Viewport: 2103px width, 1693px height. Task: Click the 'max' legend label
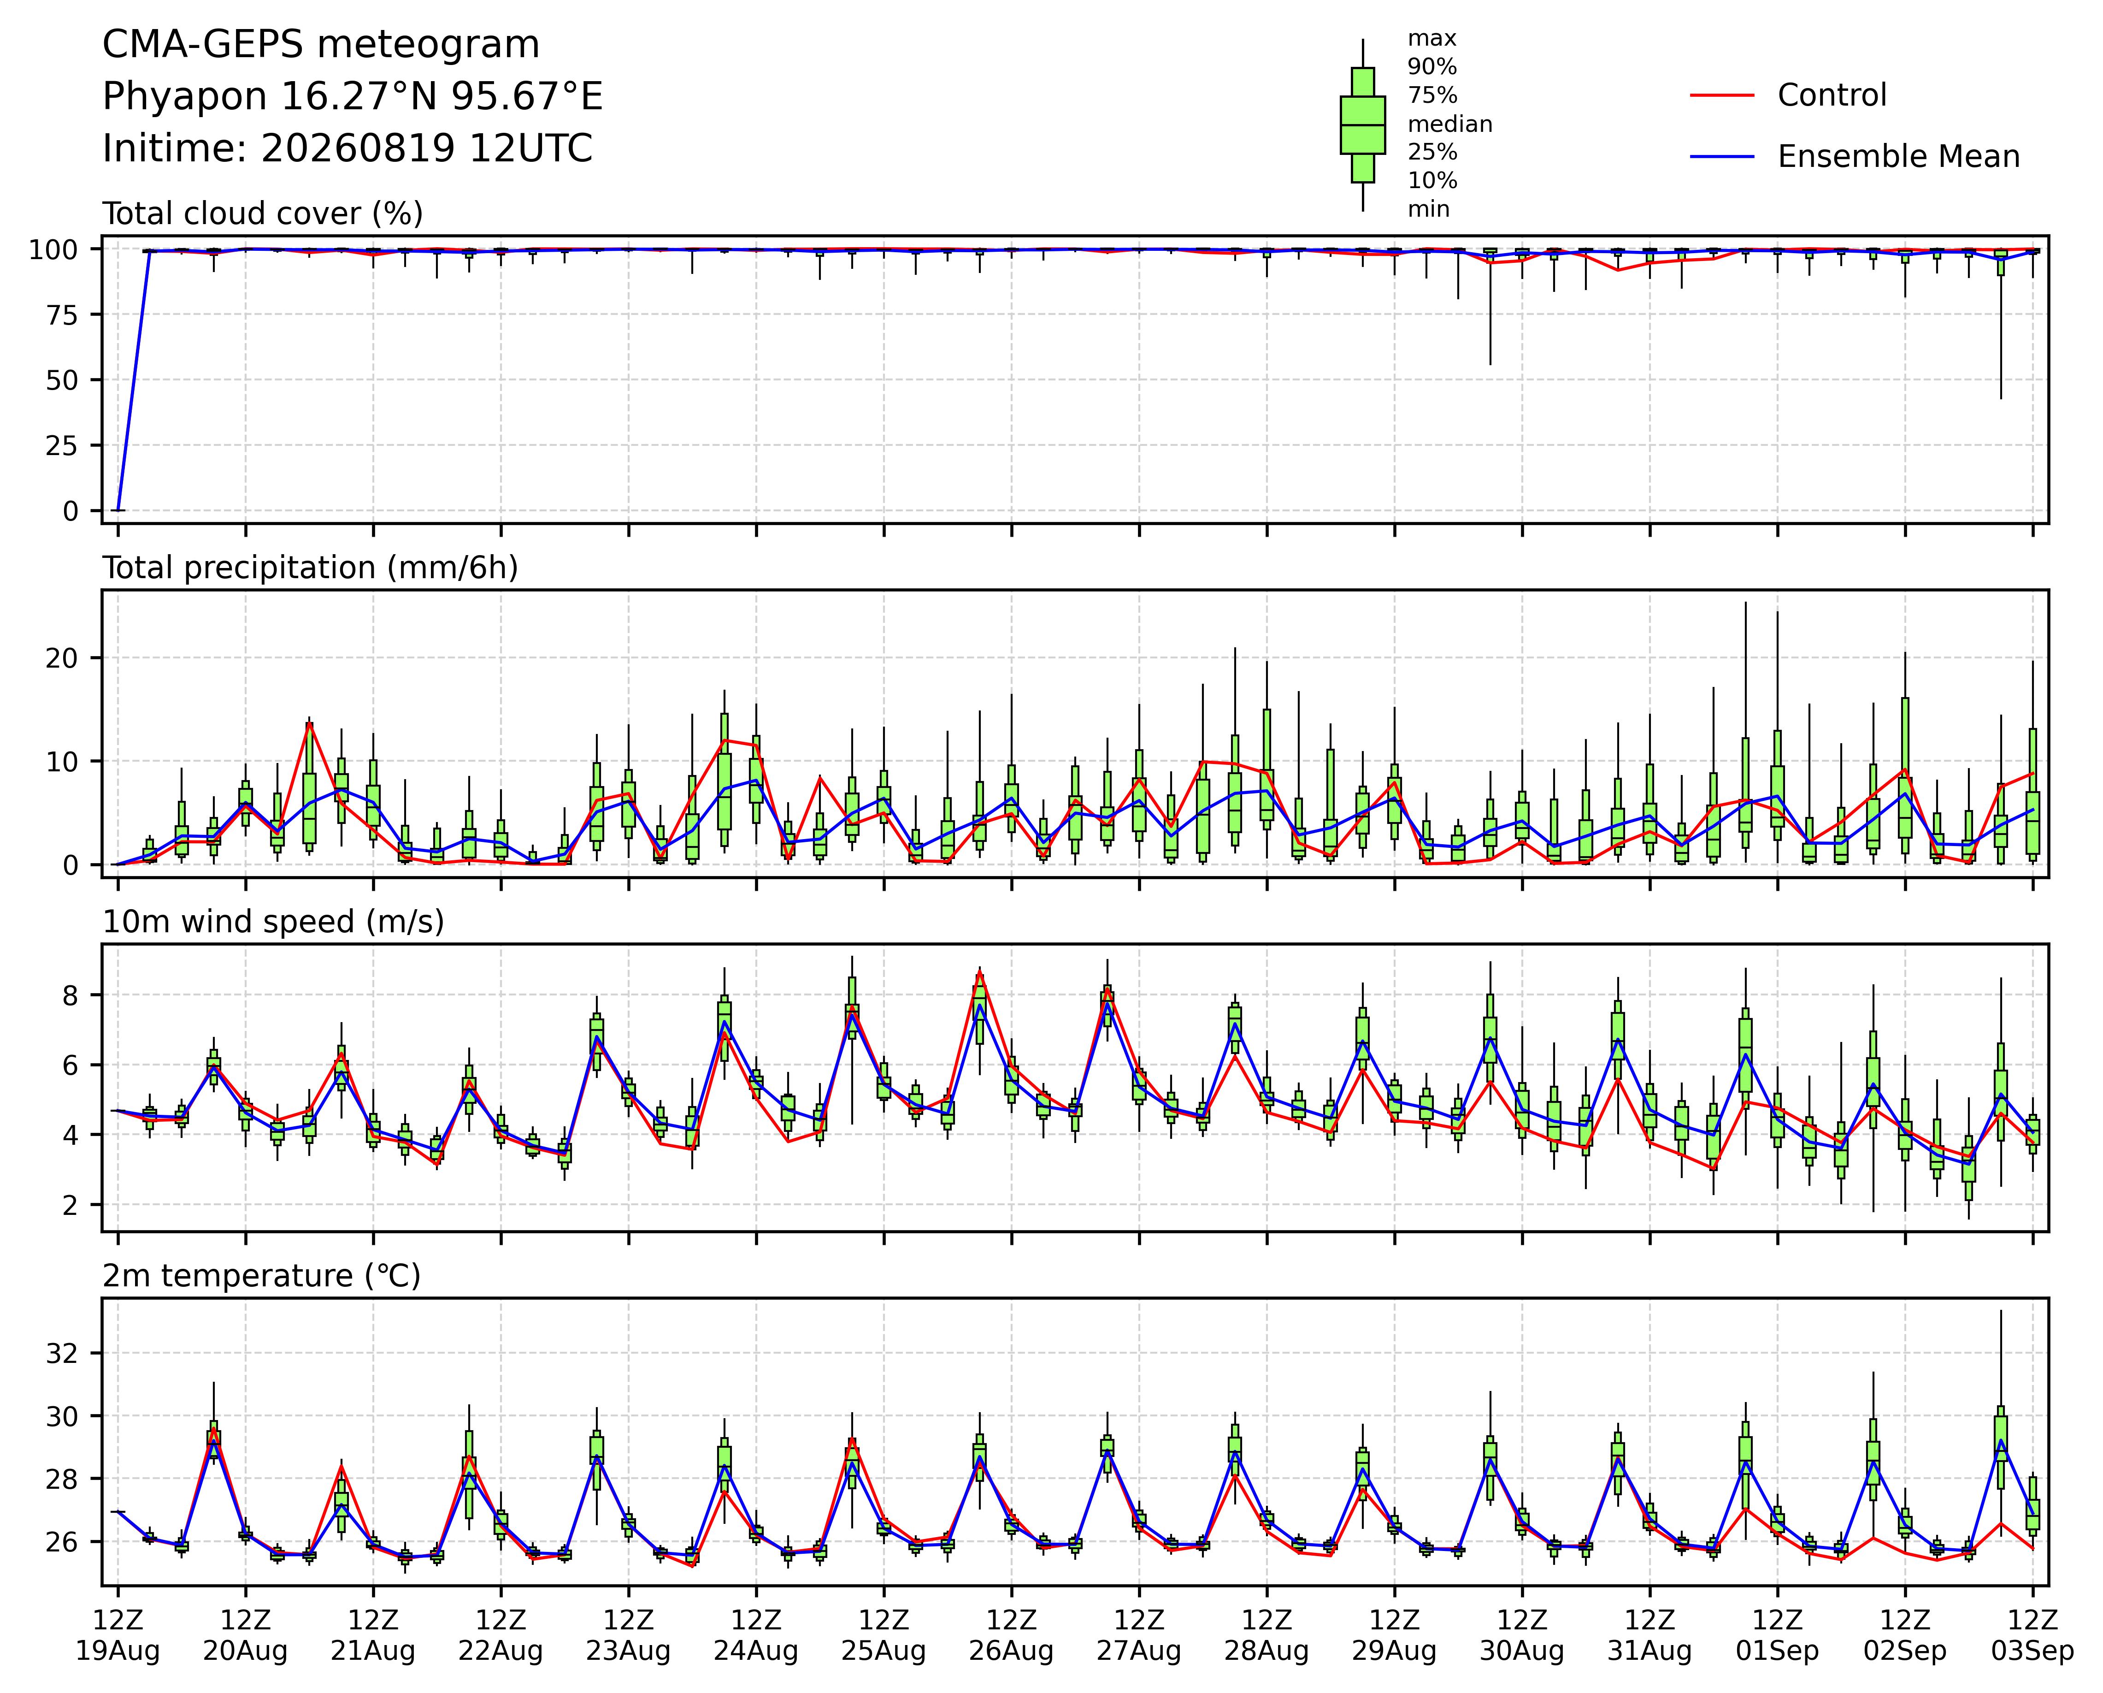pyautogui.click(x=1432, y=39)
